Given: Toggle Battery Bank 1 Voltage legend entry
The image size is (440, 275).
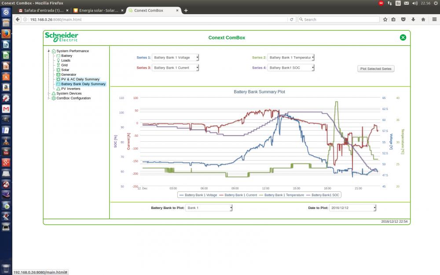Looking at the screenshot, I should 198,195.
